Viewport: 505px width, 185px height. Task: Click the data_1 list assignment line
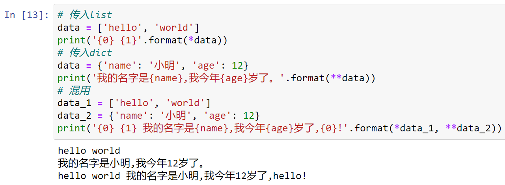tap(134, 103)
